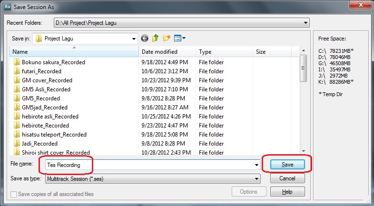Click the Cancel button
Screen dimensions: 374x206
pyautogui.click(x=287, y=178)
